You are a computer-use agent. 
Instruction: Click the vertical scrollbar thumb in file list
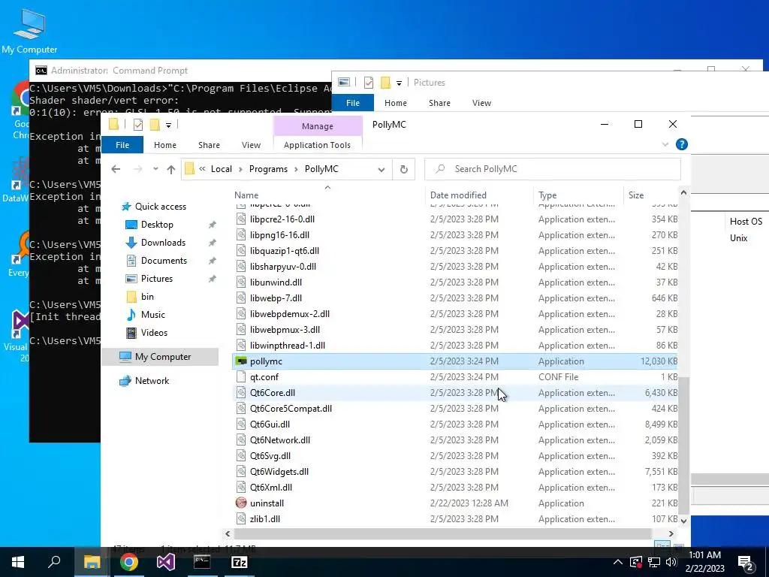(683, 444)
